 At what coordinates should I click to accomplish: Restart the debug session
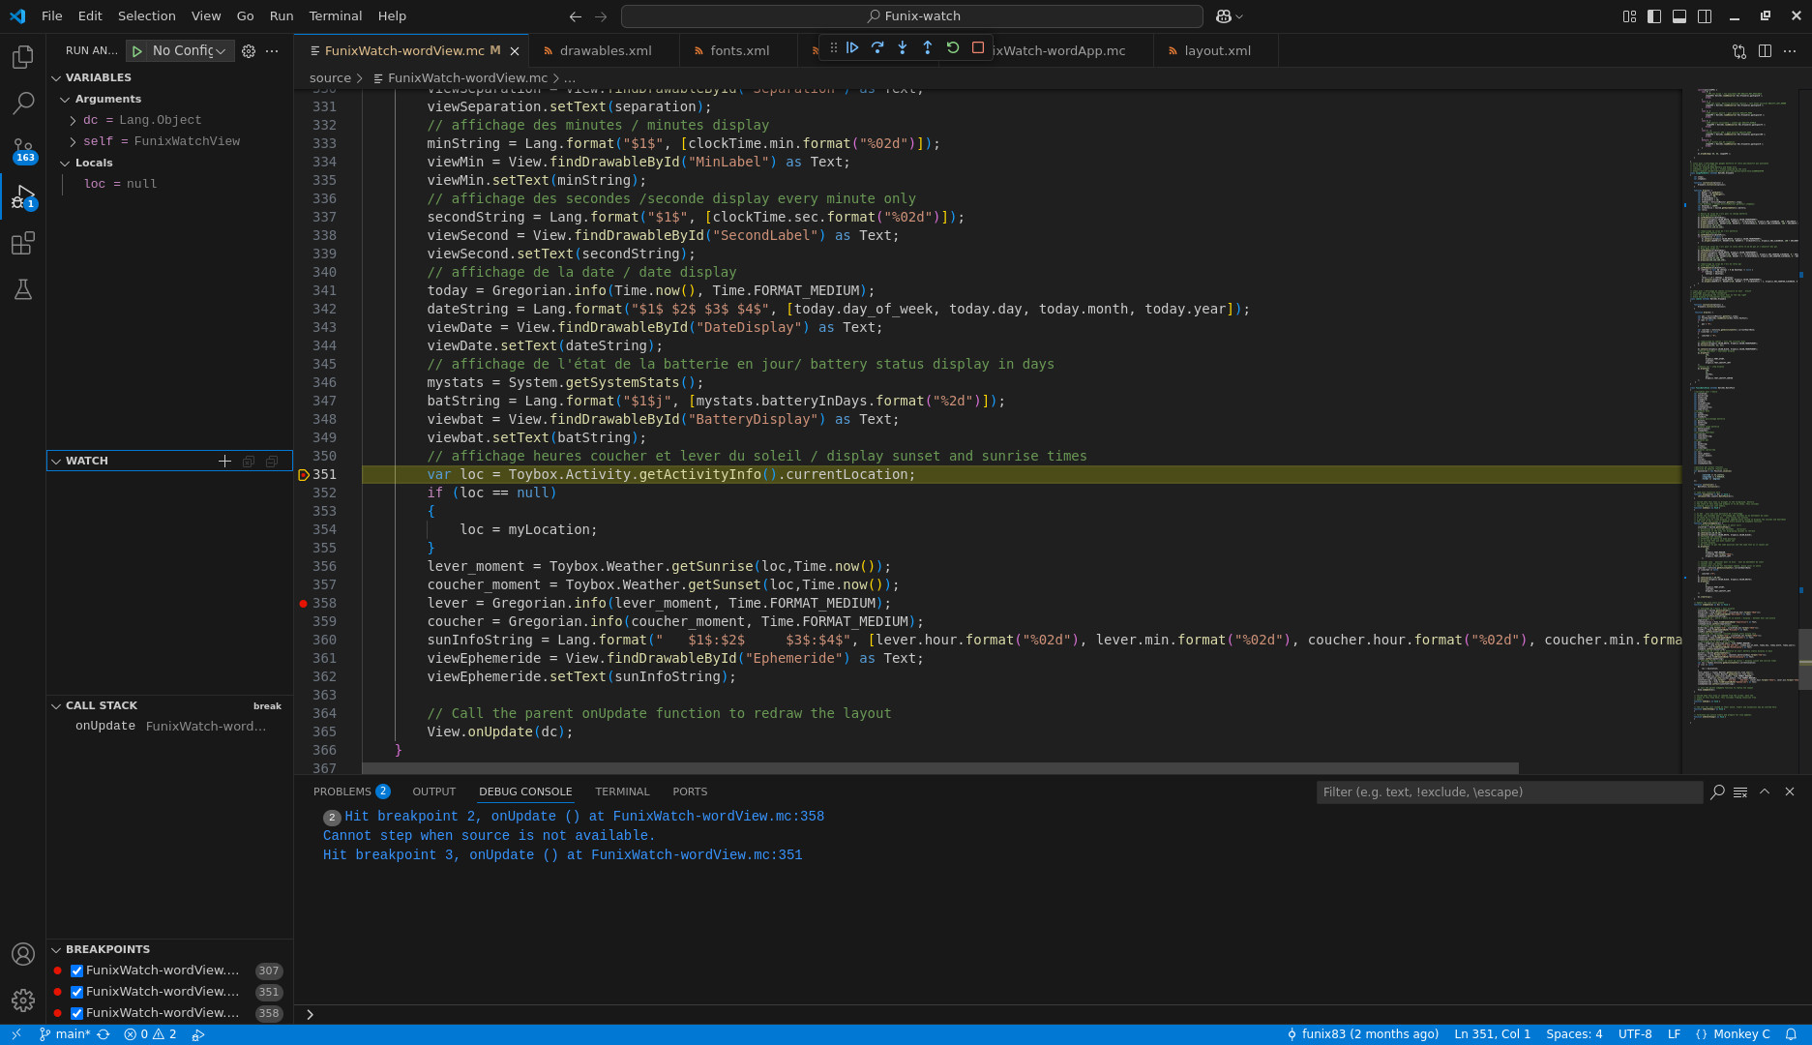[x=953, y=47]
